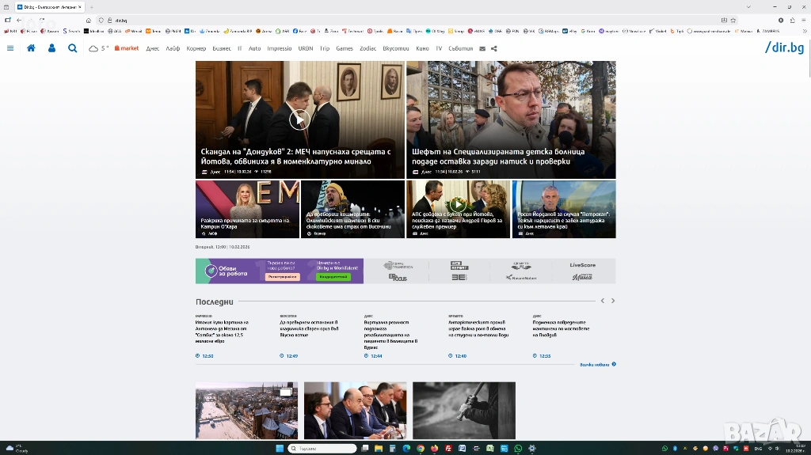Screen dimensions: 811x455
Task: Open the hamburger menu on dir.bg
Action: coord(10,48)
